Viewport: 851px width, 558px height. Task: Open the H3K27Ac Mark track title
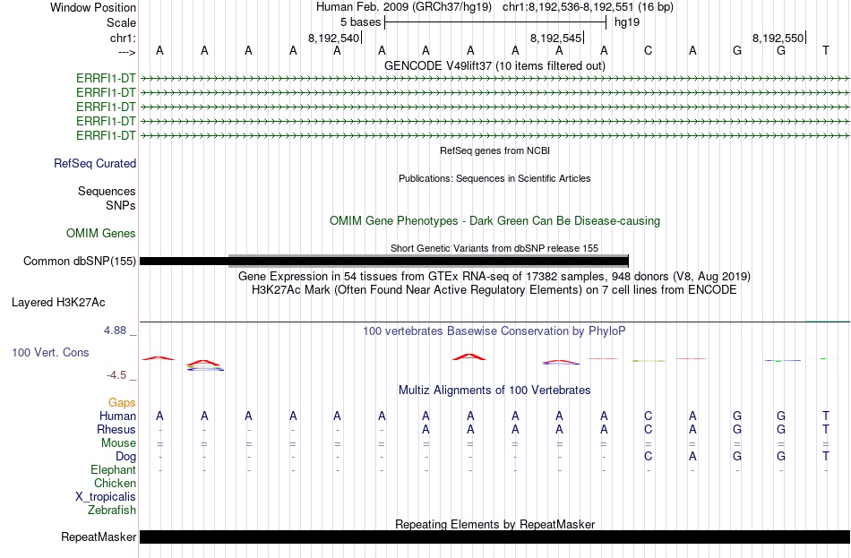click(494, 290)
